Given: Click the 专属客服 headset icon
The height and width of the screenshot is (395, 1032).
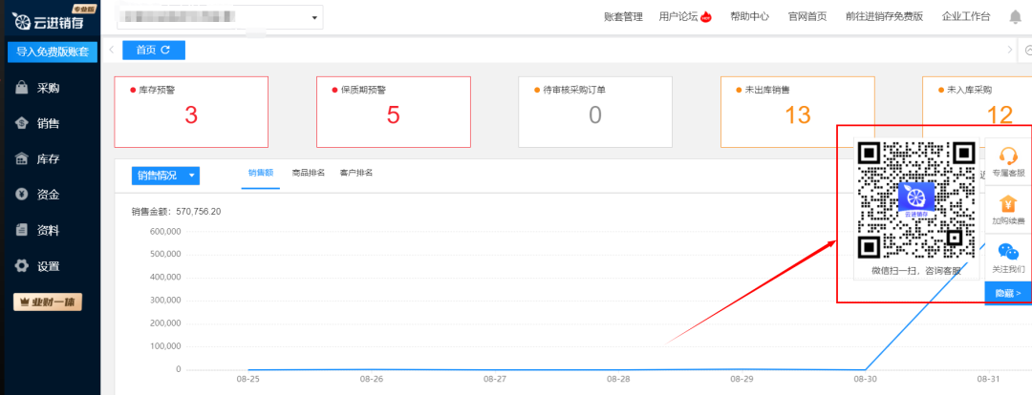Looking at the screenshot, I should click(x=1008, y=156).
